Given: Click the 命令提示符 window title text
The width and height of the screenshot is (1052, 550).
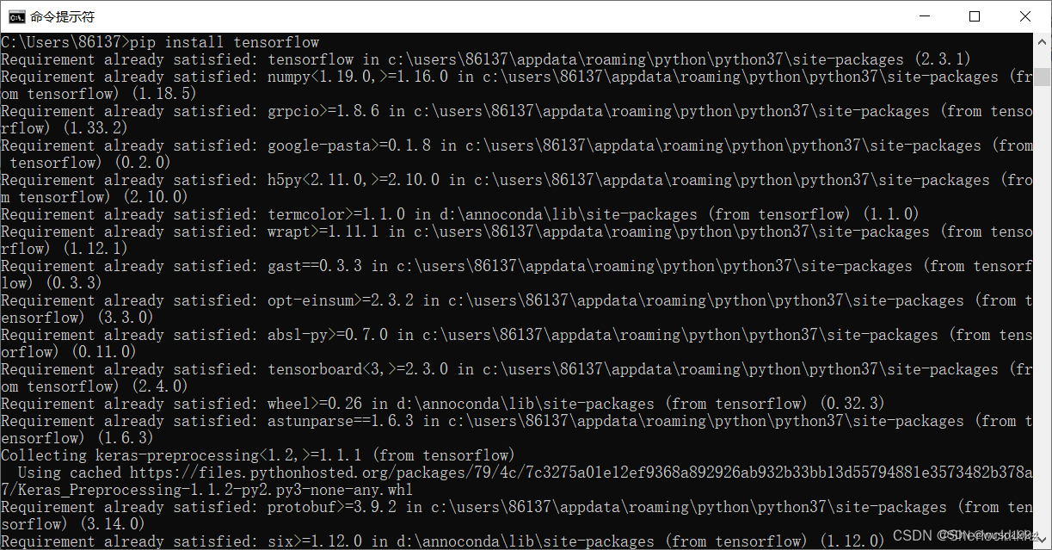Looking at the screenshot, I should (x=62, y=16).
